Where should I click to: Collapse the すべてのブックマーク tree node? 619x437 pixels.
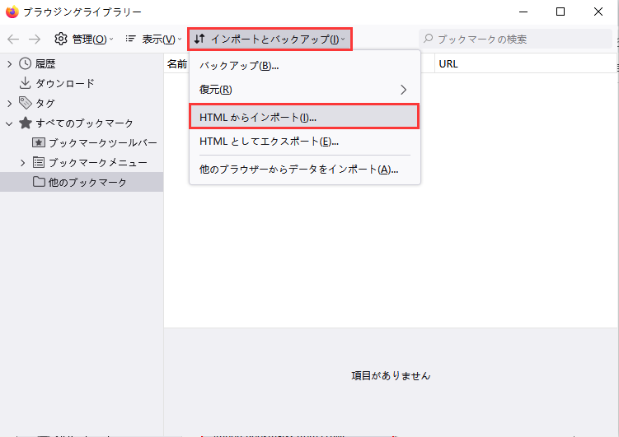(x=9, y=123)
